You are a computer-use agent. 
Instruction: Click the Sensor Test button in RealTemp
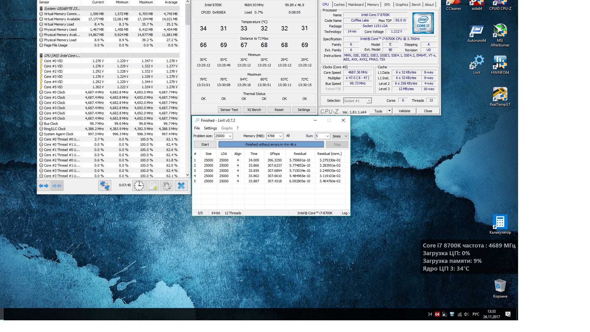[229, 110]
